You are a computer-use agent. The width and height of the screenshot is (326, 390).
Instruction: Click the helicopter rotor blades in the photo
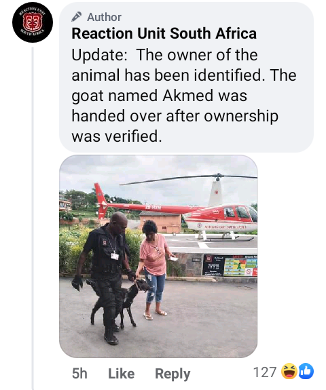[x=189, y=178]
